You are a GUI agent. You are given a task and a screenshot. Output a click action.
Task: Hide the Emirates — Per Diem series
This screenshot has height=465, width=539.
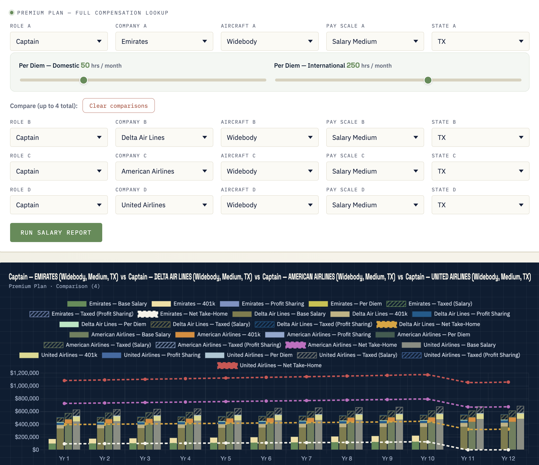click(x=345, y=304)
